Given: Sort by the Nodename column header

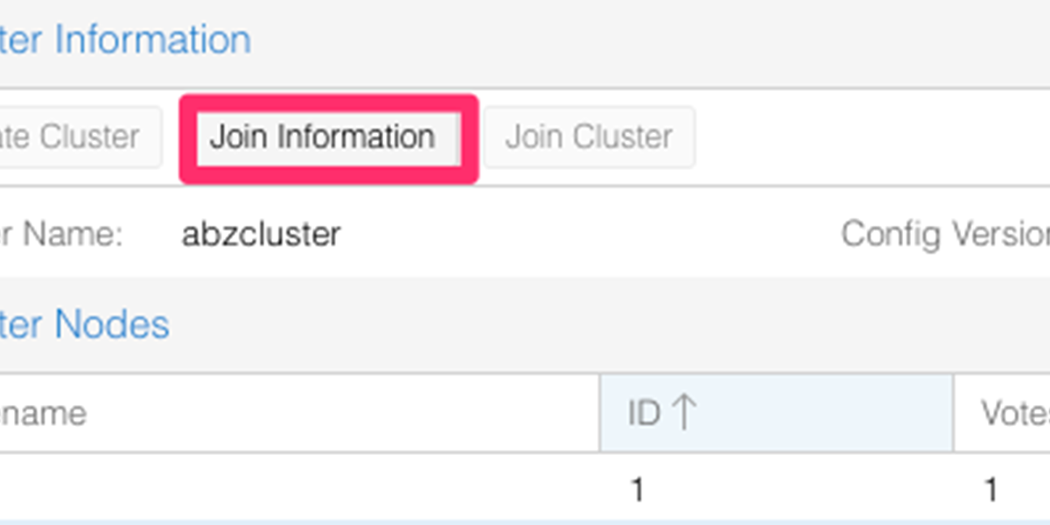Looking at the screenshot, I should point(44,413).
